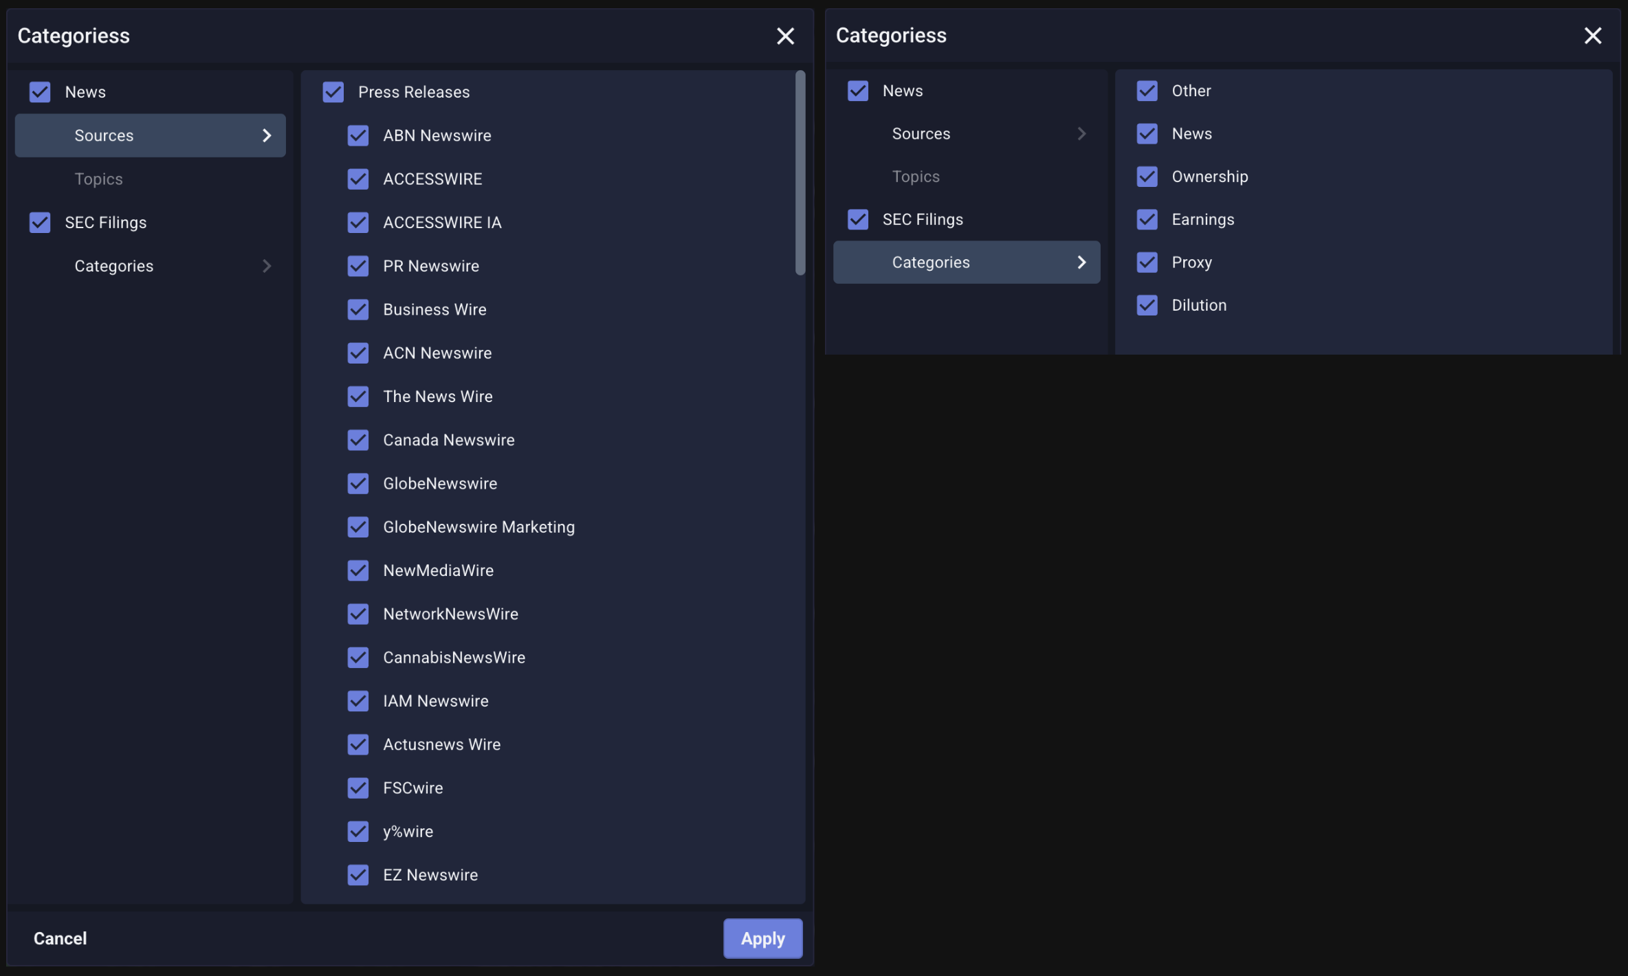Select Topics item in left dialog
Viewport: 1628px width, 976px height.
pyautogui.click(x=98, y=179)
